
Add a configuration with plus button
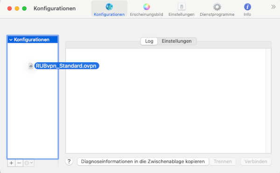11,163
